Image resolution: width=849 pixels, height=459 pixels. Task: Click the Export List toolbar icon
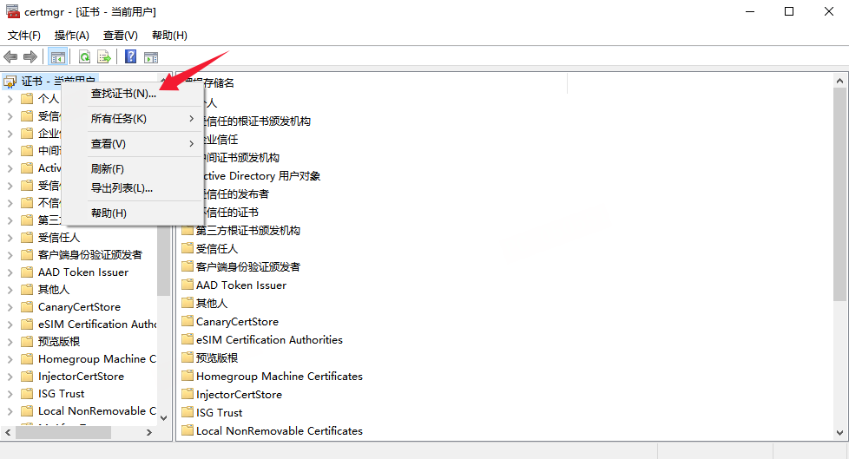click(104, 57)
